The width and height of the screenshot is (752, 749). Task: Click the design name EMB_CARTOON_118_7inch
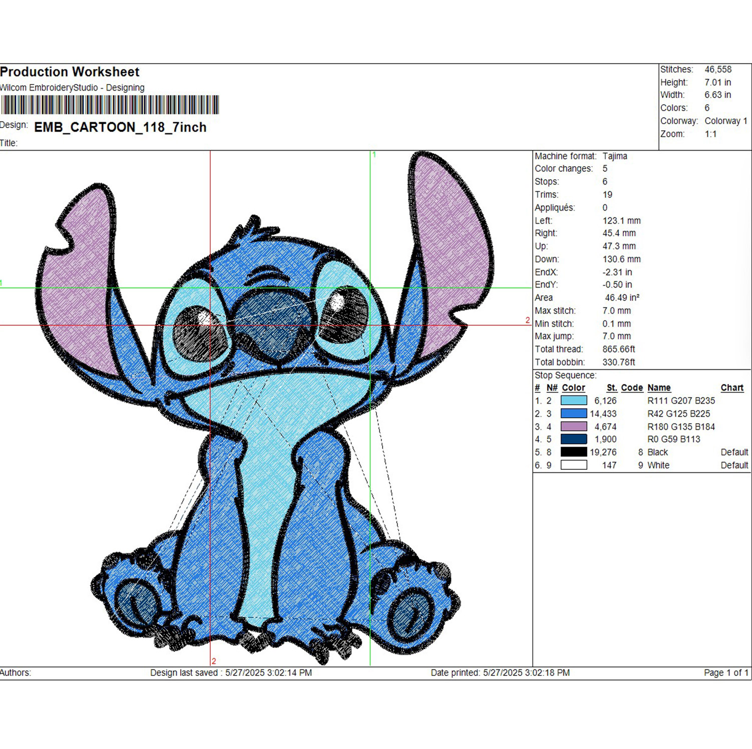[x=120, y=128]
